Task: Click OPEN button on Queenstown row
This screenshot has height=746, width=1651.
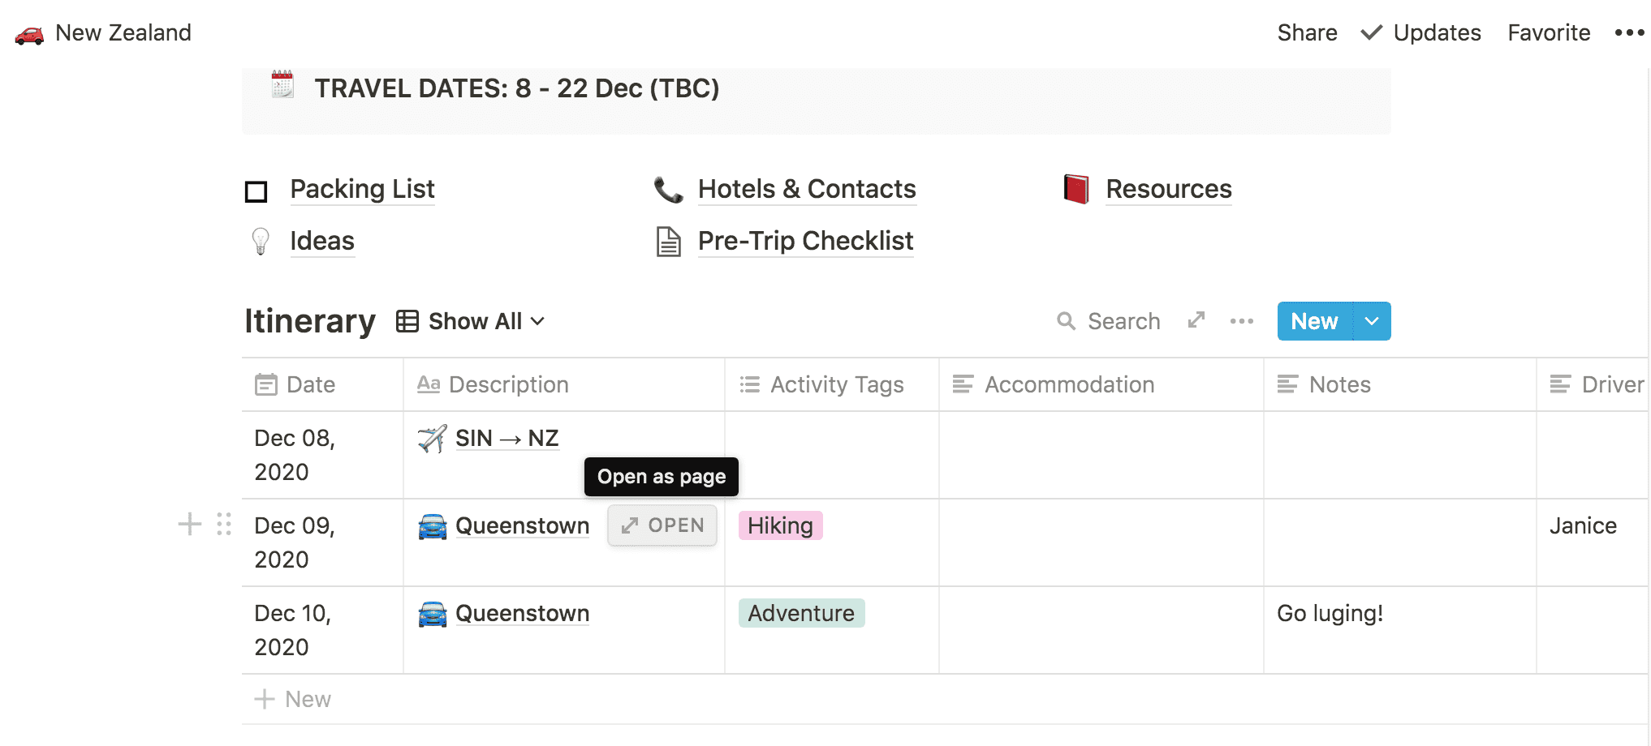Action: 662,525
